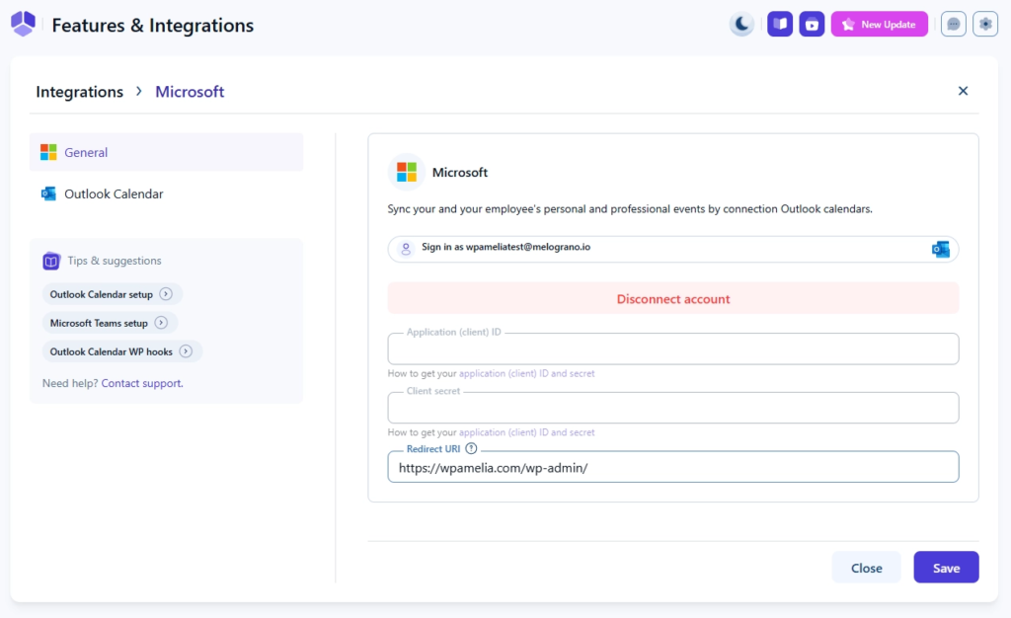The height and width of the screenshot is (618, 1011).
Task: Open the settings gear icon
Action: (x=985, y=25)
